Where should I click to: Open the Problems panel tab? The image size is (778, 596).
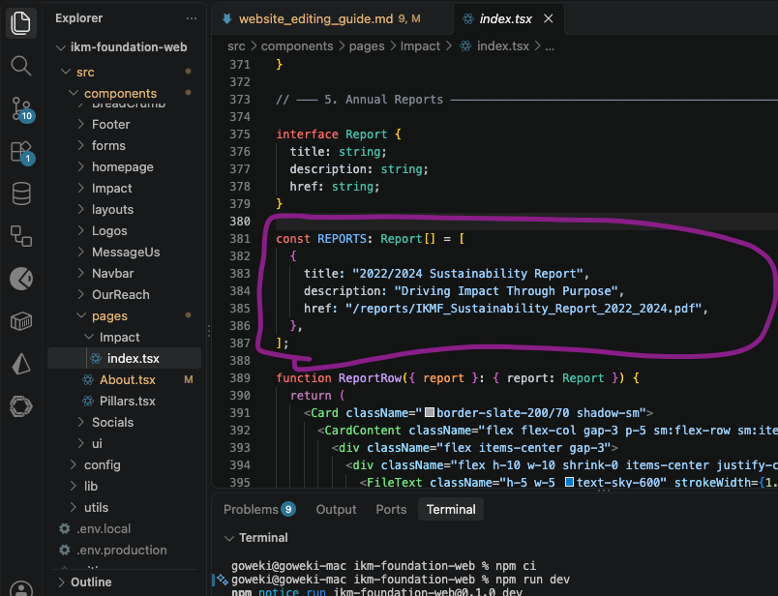259,509
